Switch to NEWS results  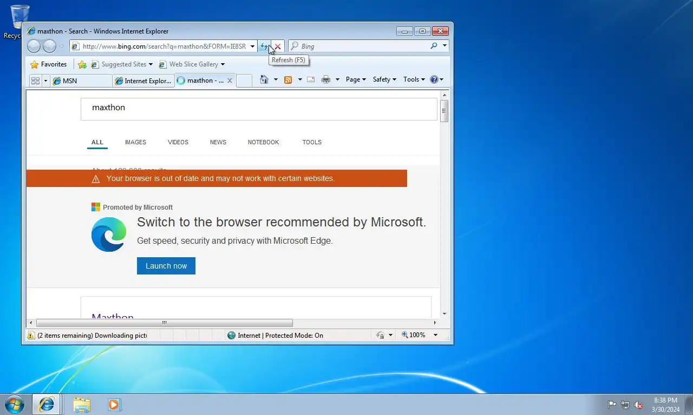click(x=218, y=142)
